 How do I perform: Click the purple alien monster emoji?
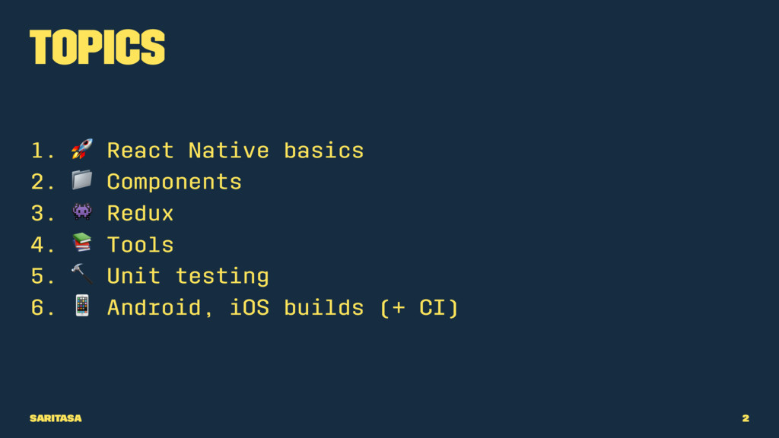tap(82, 211)
